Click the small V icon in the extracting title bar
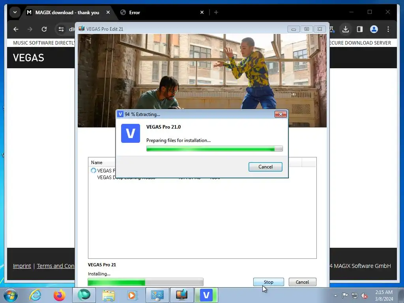404x303 pixels. (120, 114)
